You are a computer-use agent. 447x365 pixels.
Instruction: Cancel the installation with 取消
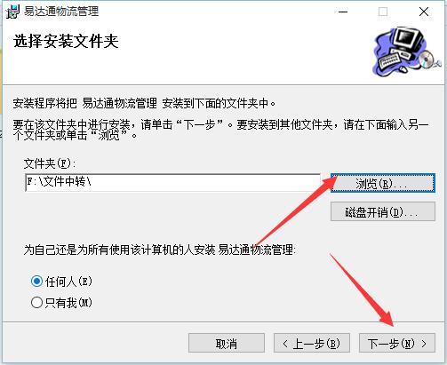[x=227, y=343]
